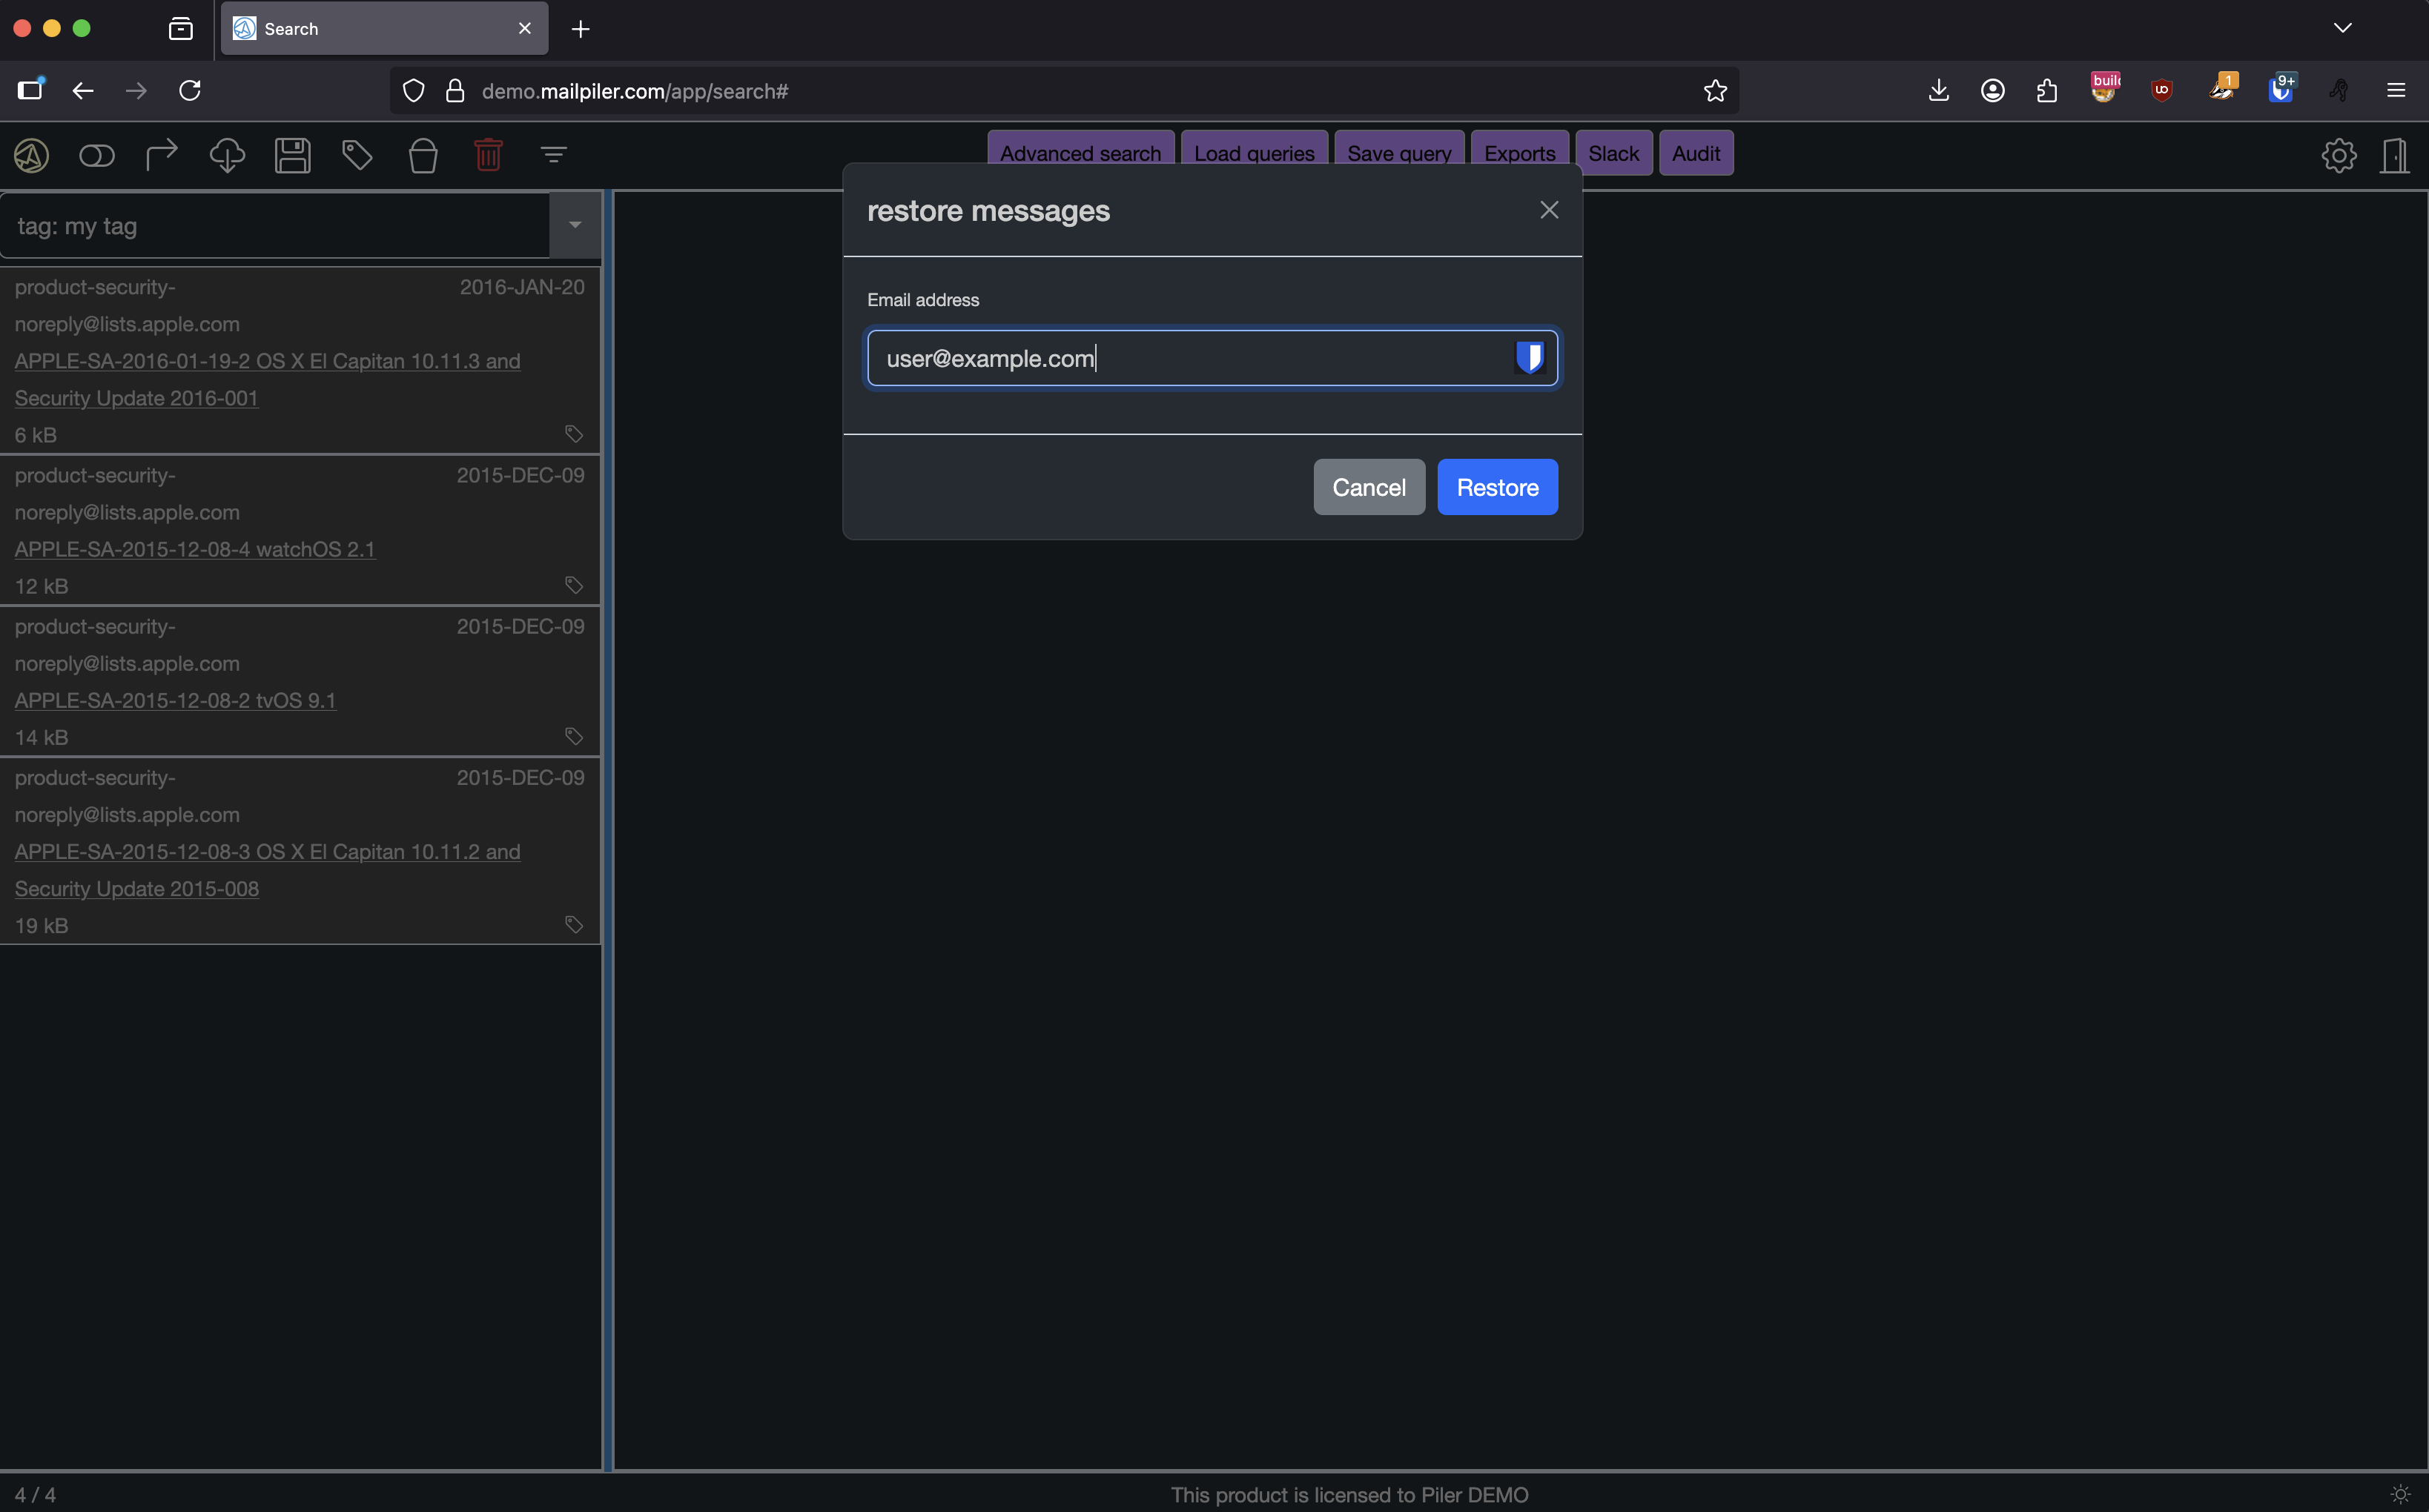Open Firefox hamburger application menu

coord(2395,91)
